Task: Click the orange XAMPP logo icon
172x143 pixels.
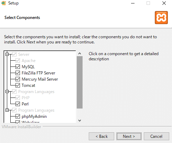Action: pos(161,18)
